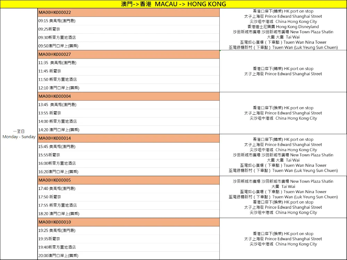Select route code MA00HK000010 cell
This screenshot has width=347, height=260.
point(129,222)
